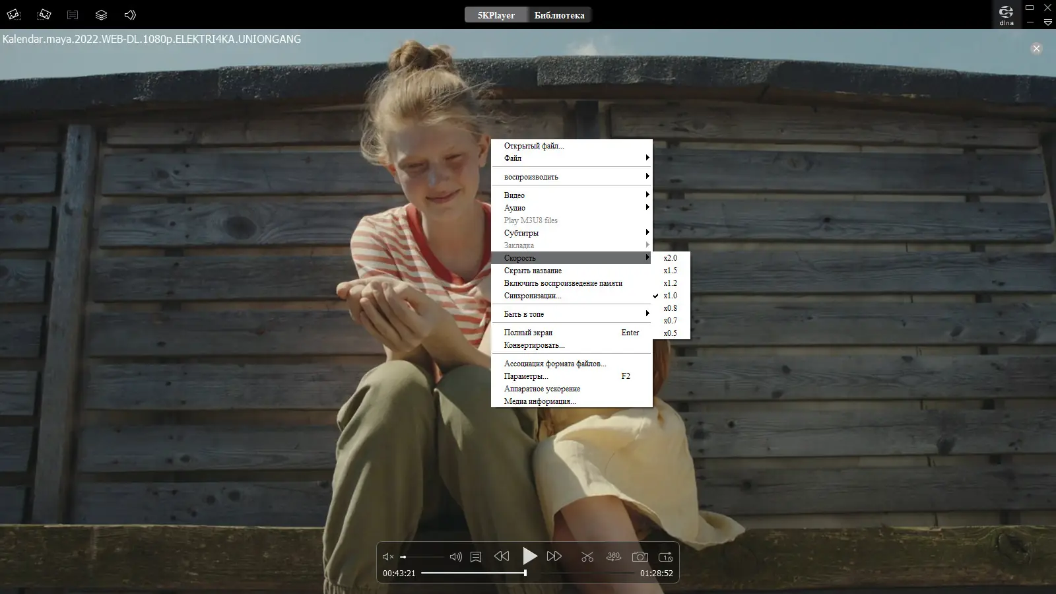
Task: Maximize the 5KPlayer window
Action: click(x=1030, y=7)
